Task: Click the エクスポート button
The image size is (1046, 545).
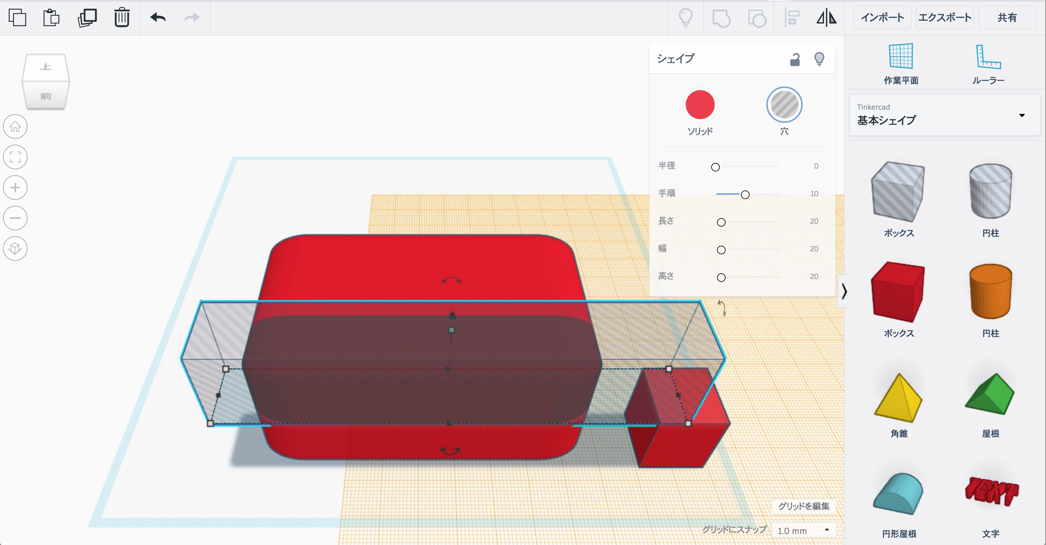Action: (x=944, y=17)
